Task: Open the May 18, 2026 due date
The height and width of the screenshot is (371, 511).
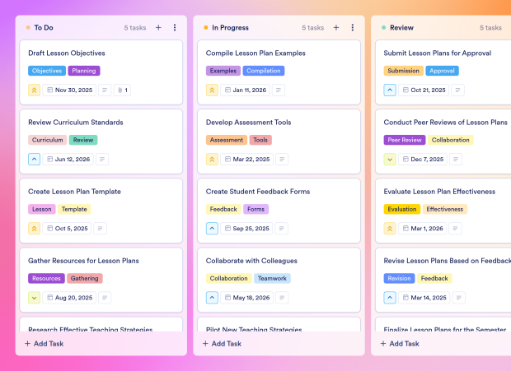Action: [x=247, y=298]
